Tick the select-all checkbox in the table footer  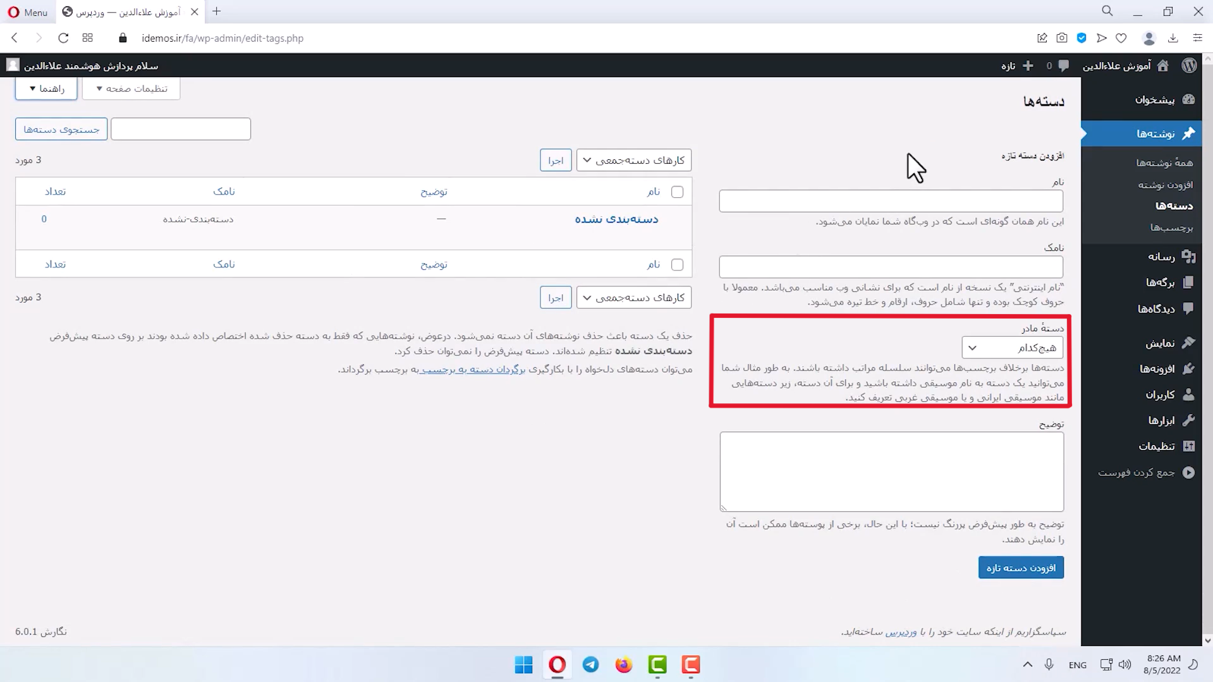coord(677,264)
